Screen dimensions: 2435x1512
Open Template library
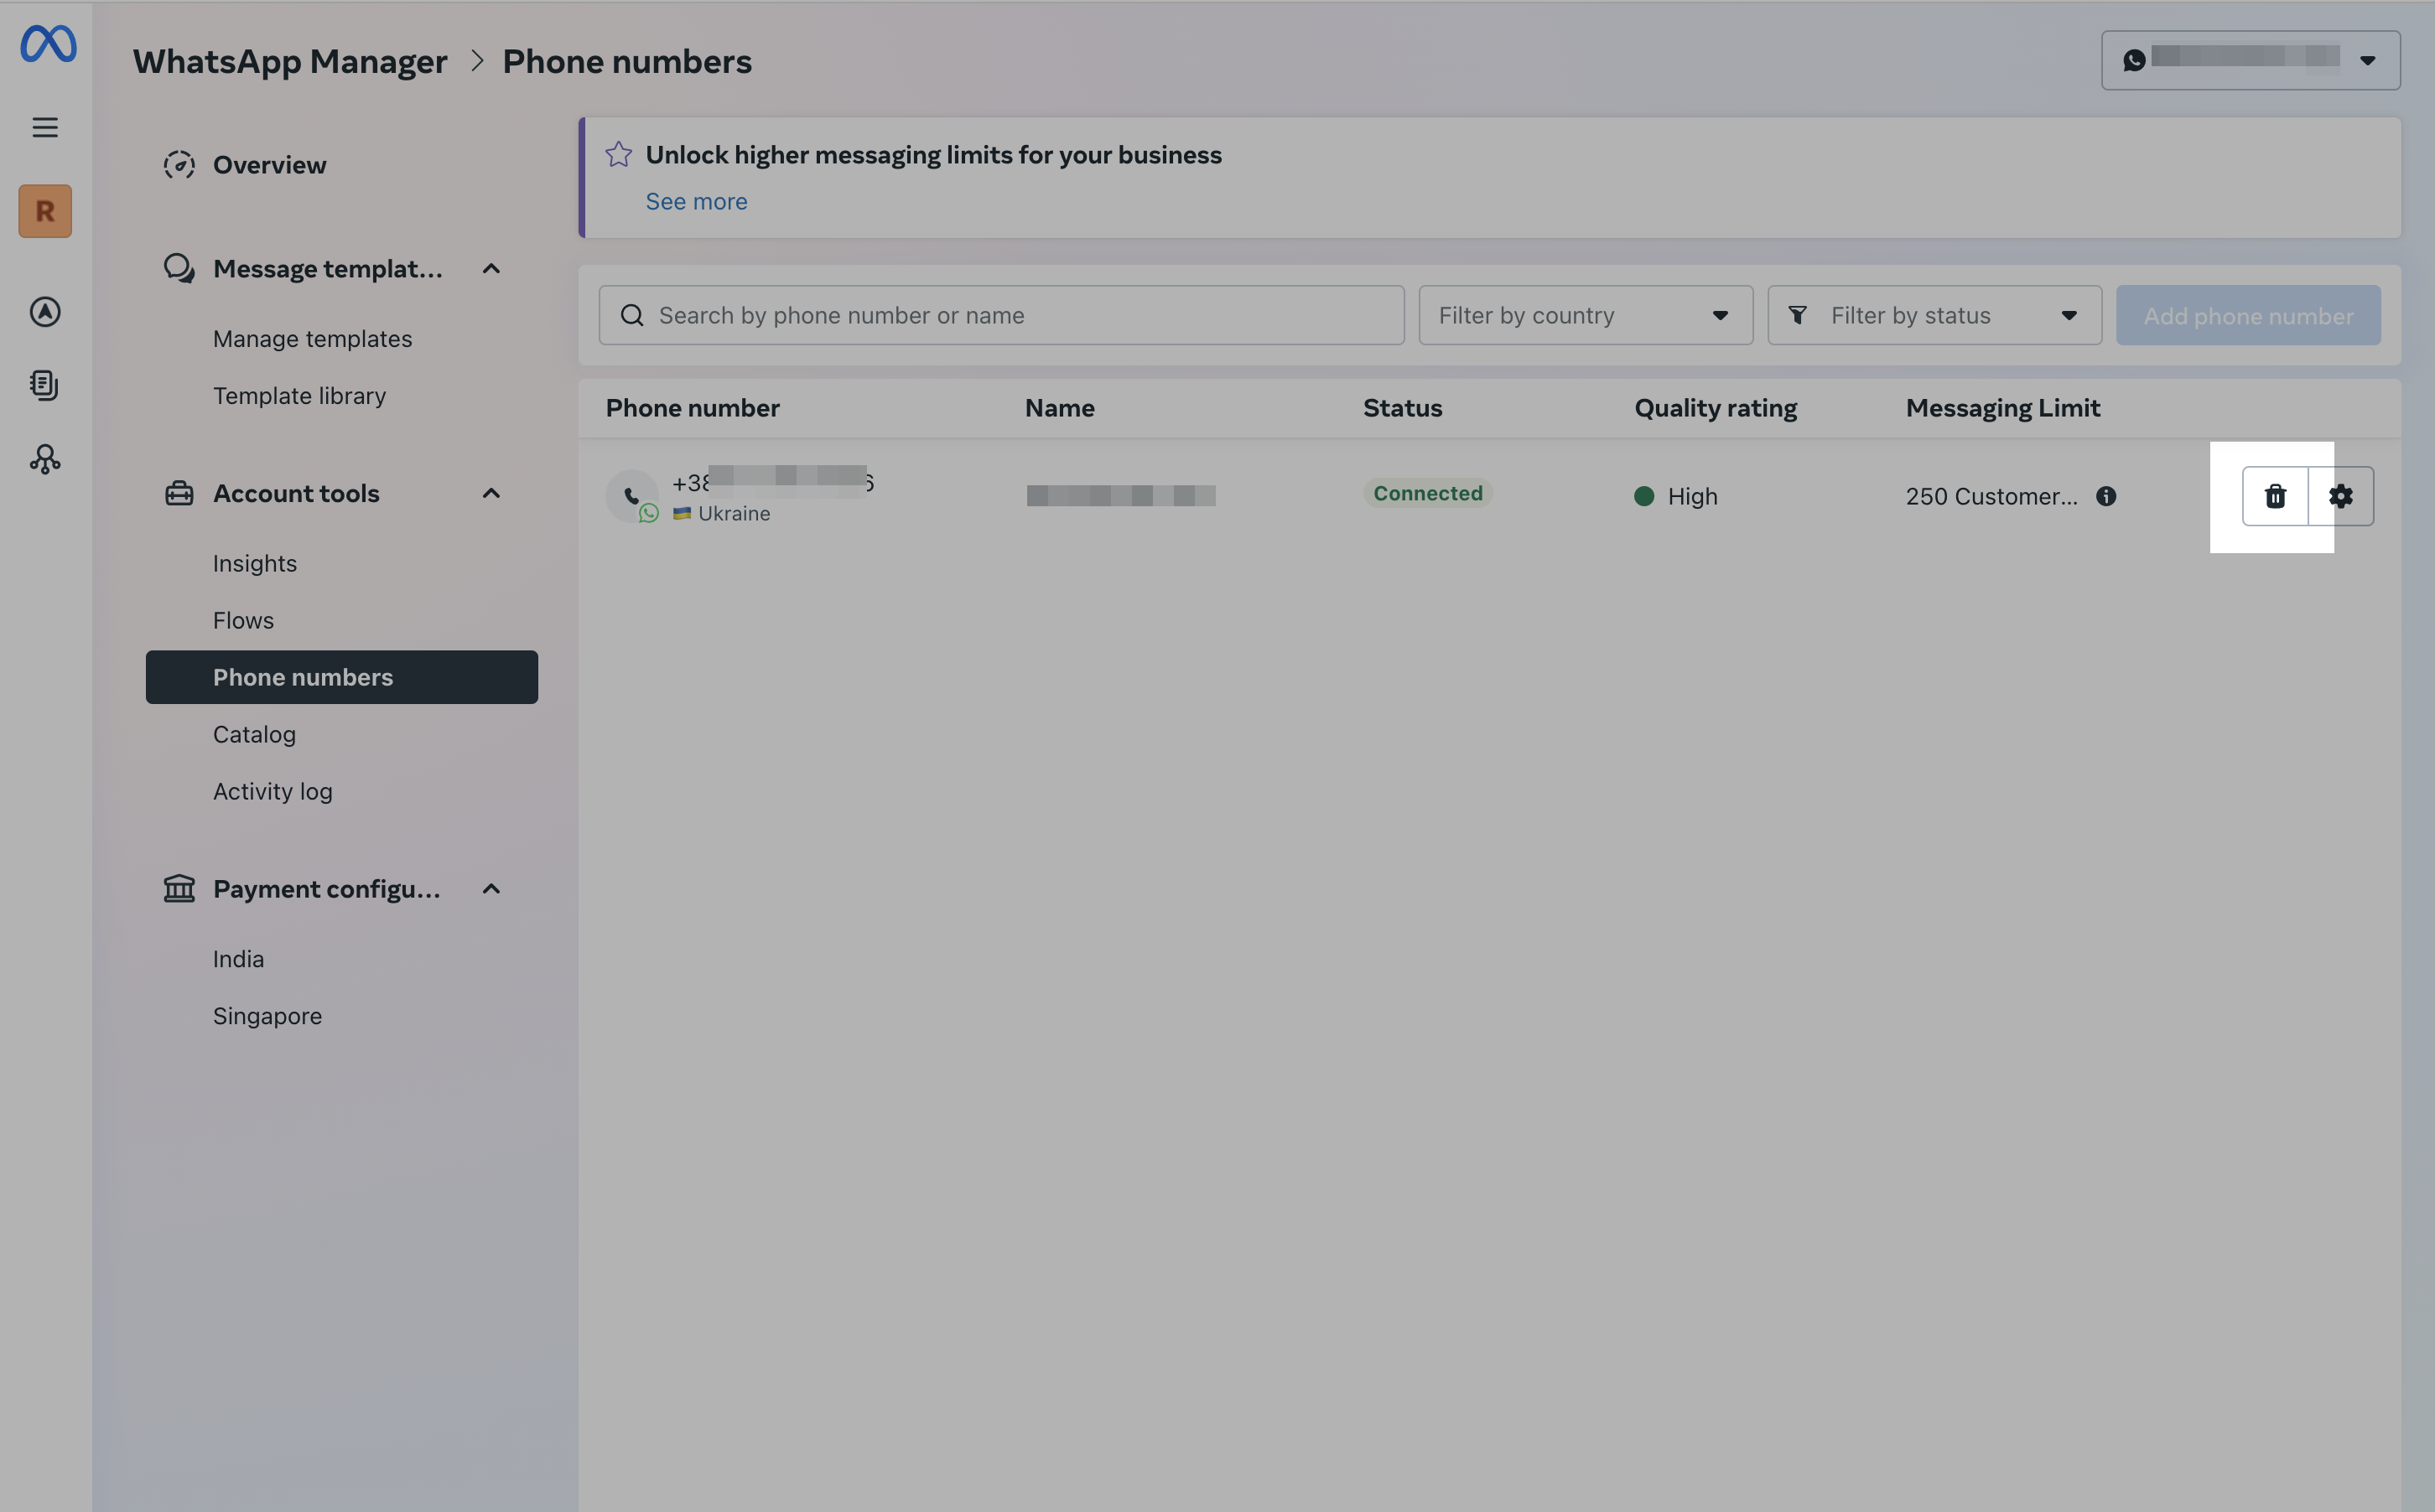point(299,396)
